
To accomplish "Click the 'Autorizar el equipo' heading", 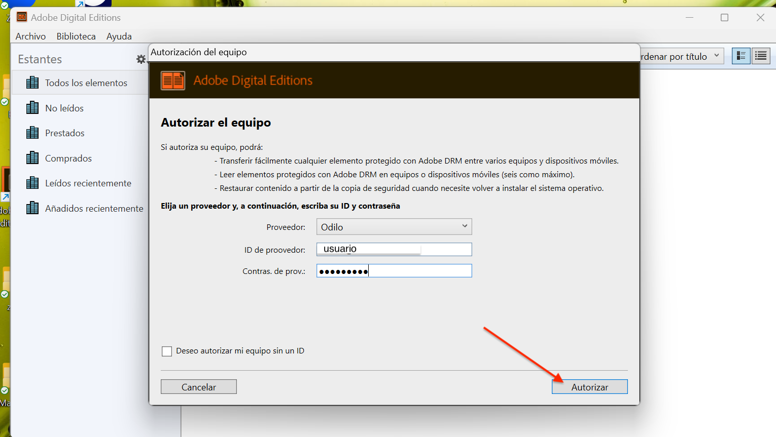I will (216, 123).
